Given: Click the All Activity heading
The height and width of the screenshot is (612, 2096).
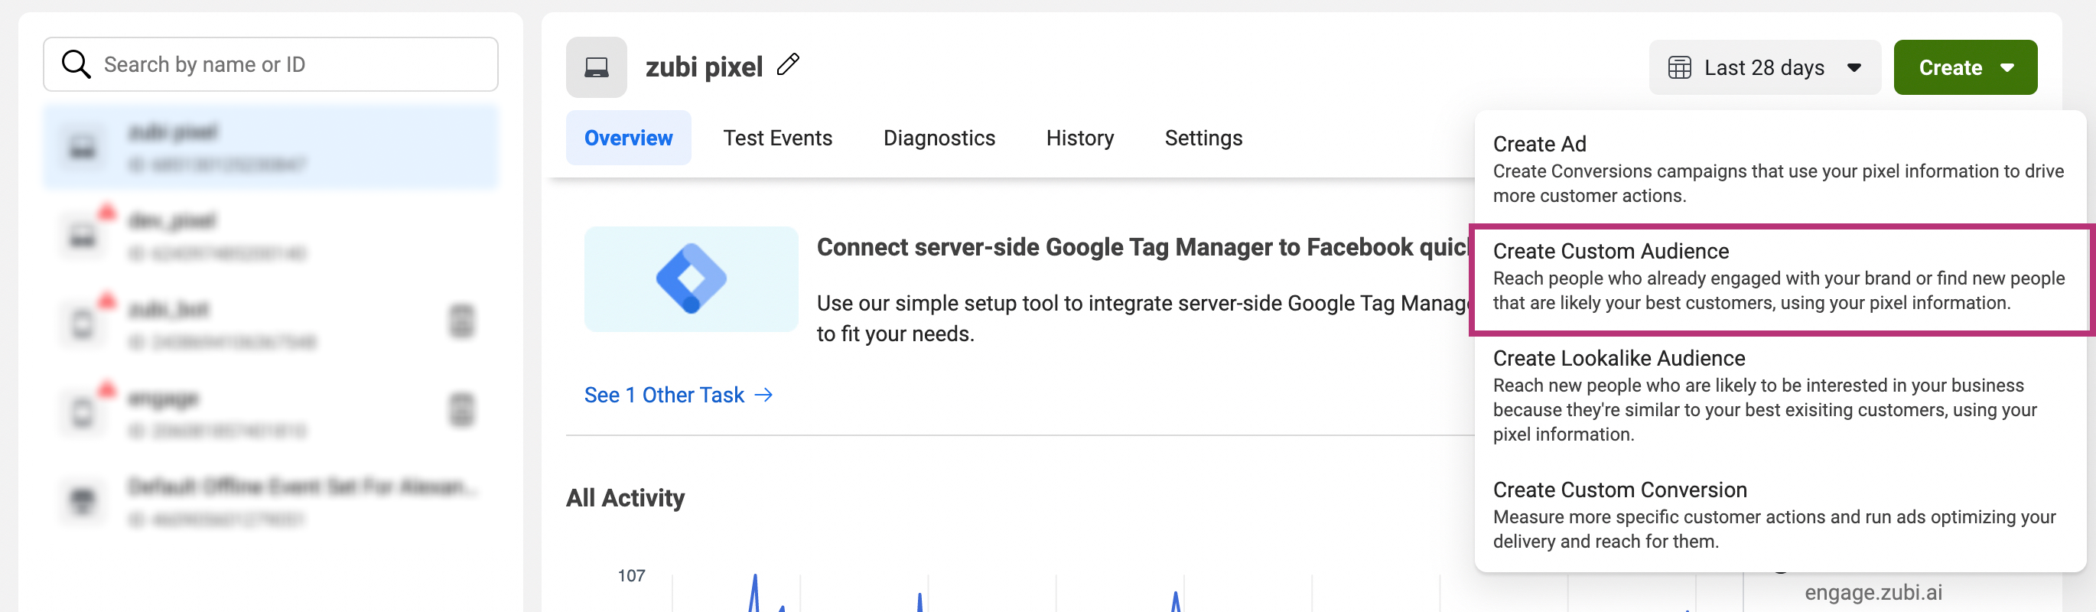Looking at the screenshot, I should tap(625, 497).
